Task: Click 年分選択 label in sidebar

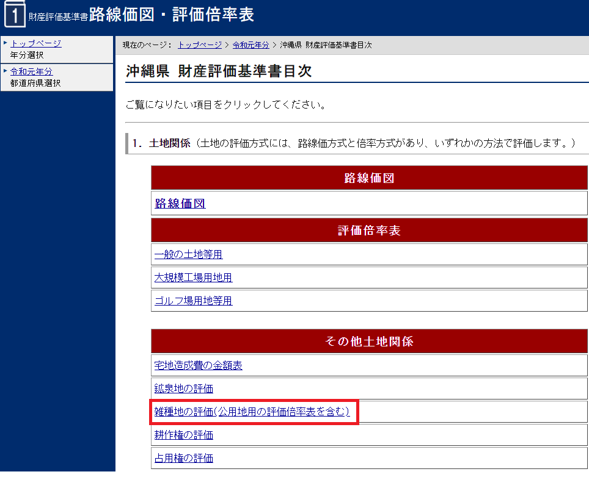Action: [27, 55]
